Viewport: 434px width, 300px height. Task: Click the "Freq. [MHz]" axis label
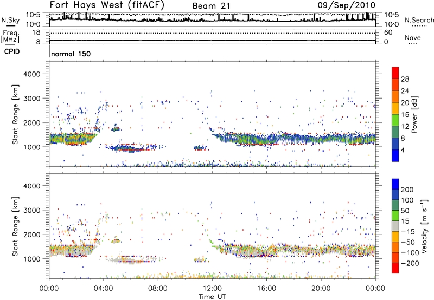(x=10, y=37)
